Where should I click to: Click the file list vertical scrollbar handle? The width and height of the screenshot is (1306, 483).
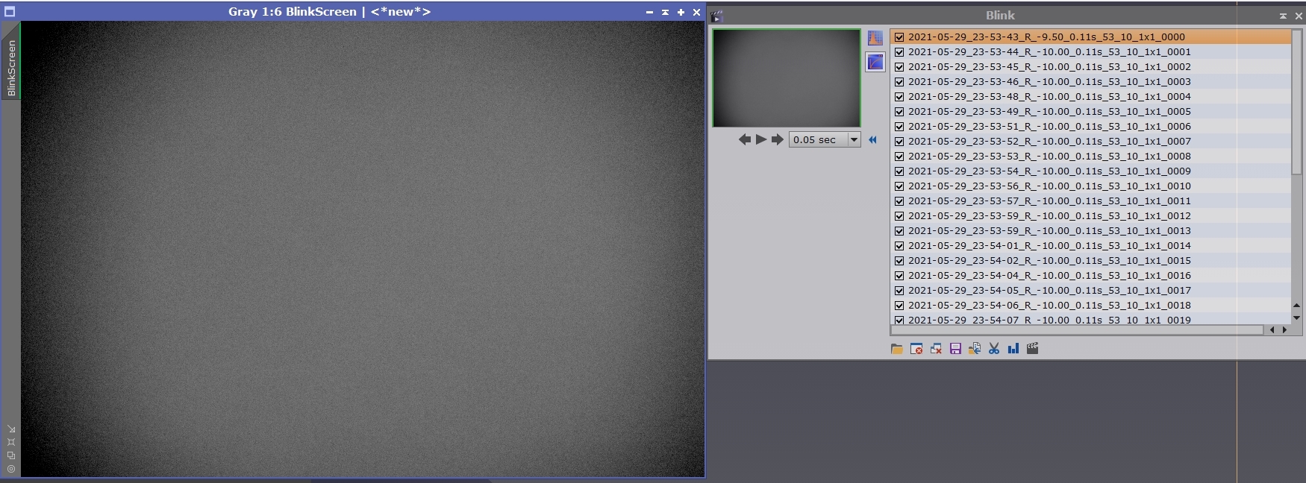point(1297,102)
